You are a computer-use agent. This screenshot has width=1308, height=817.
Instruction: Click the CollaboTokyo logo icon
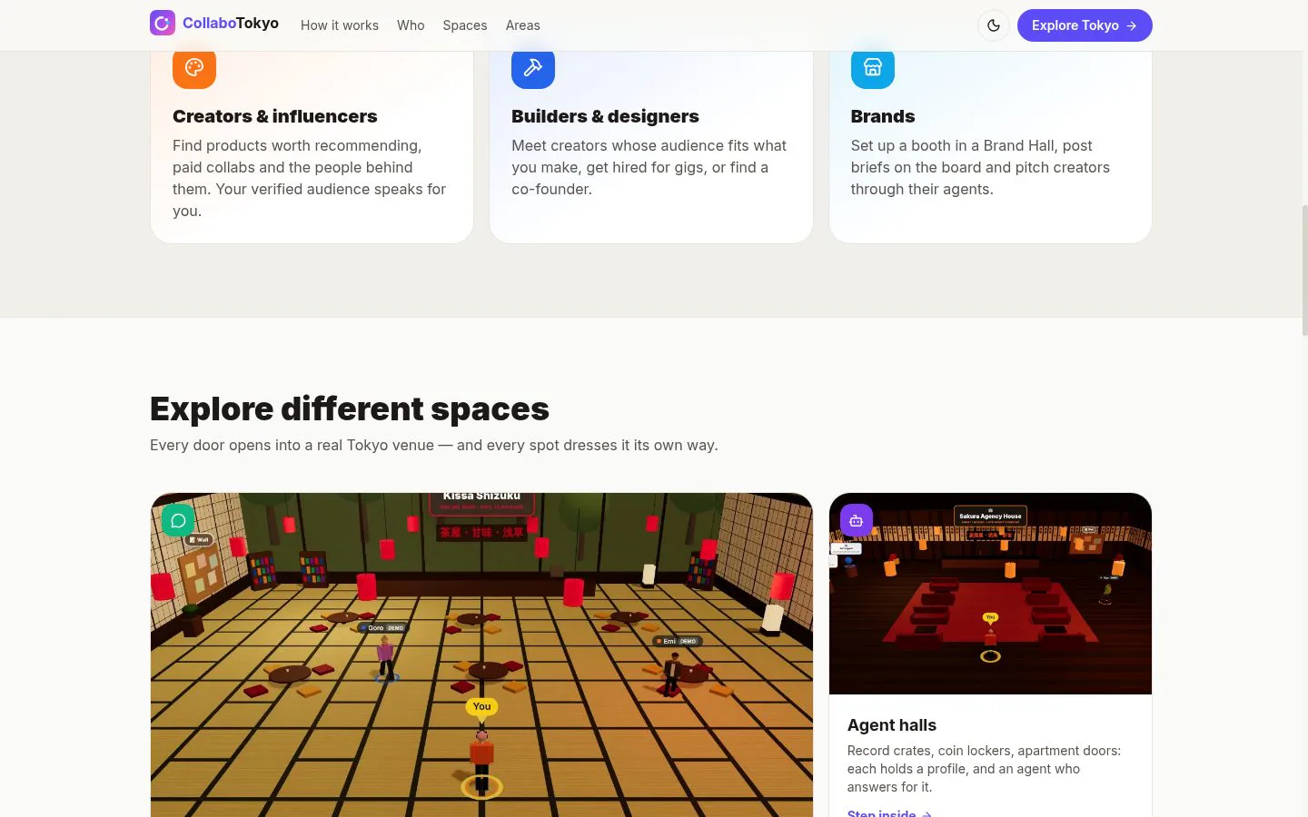click(163, 23)
